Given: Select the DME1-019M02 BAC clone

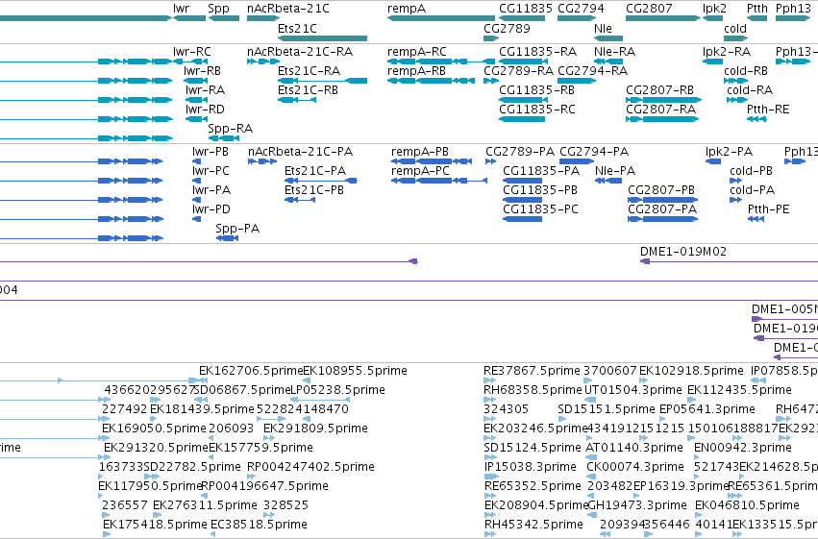Looking at the screenshot, I should [x=729, y=261].
